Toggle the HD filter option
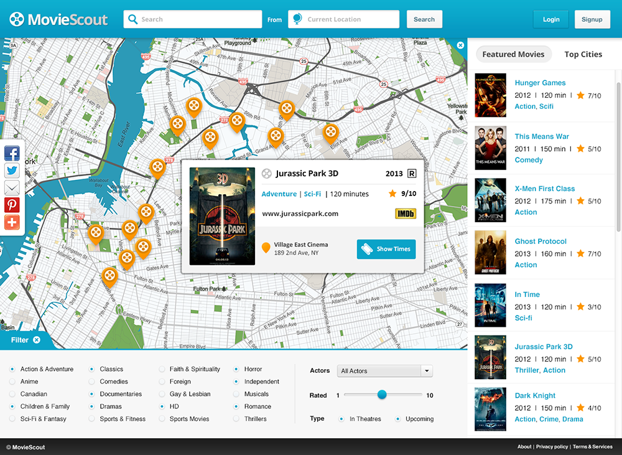The image size is (622, 455). coord(162,406)
